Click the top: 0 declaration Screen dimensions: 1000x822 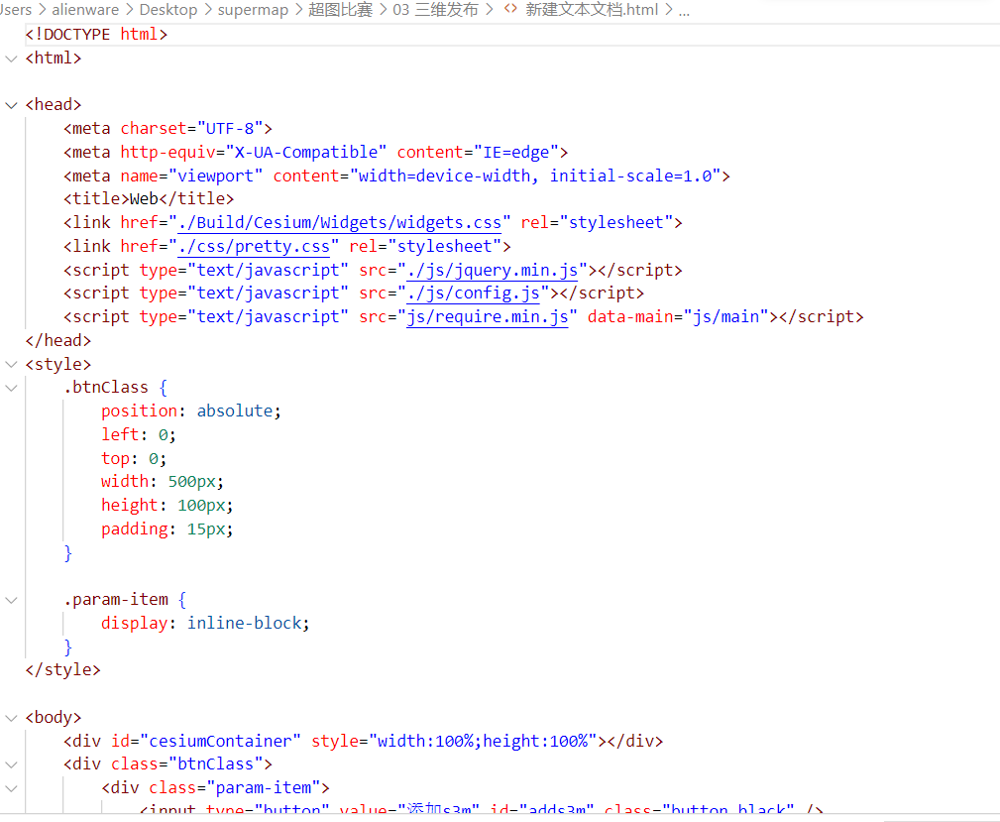pos(134,459)
